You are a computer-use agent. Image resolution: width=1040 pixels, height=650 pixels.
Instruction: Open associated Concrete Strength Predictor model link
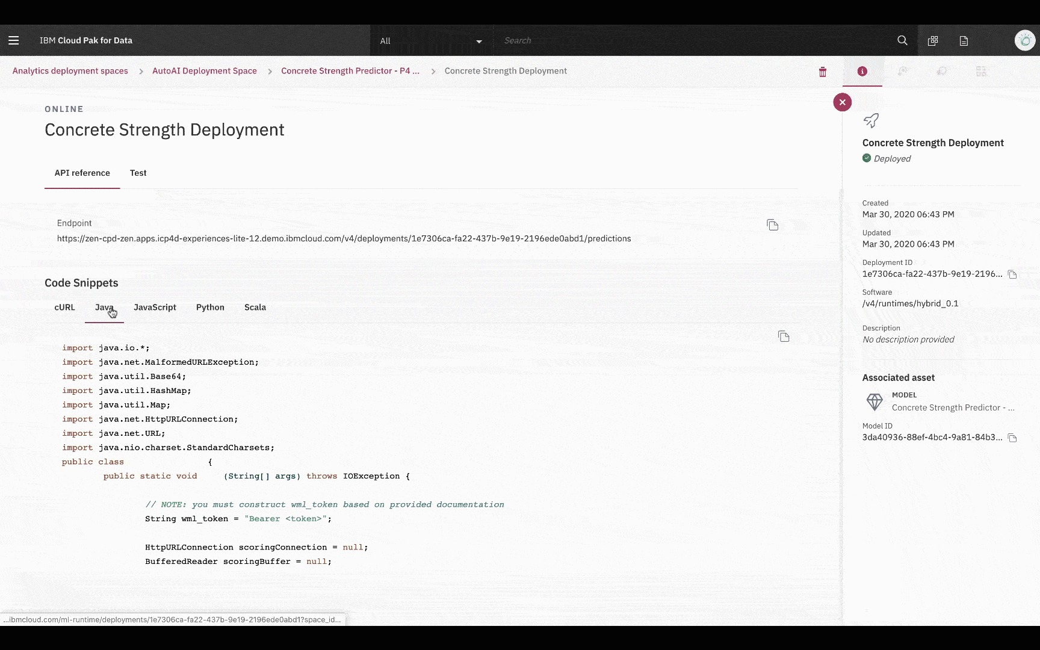click(x=953, y=407)
